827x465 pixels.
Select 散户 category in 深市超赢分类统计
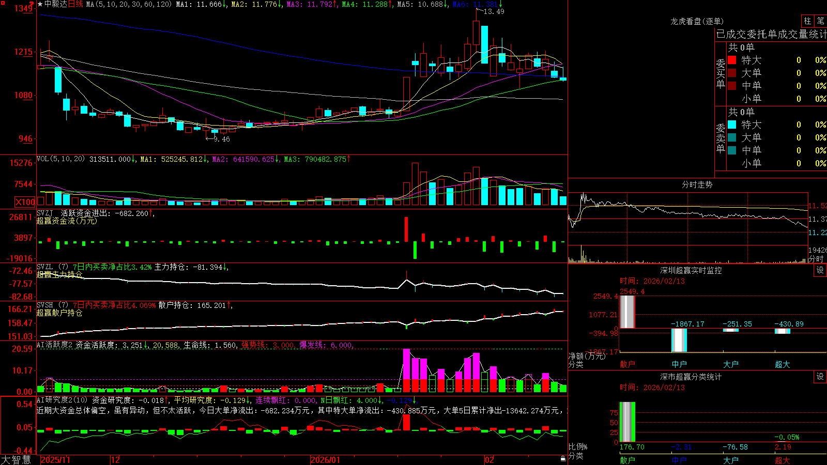pos(627,460)
